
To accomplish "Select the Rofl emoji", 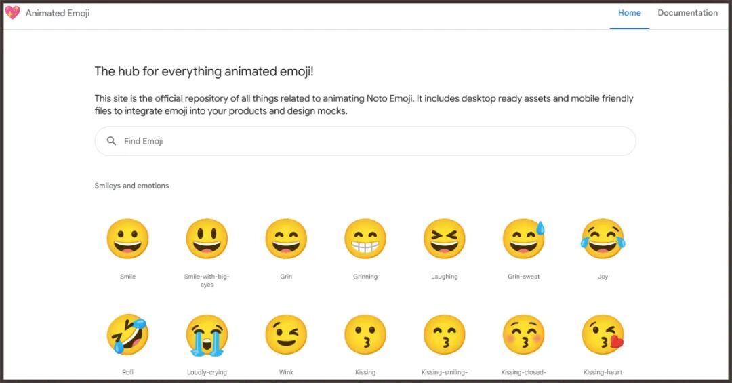I will 127,334.
